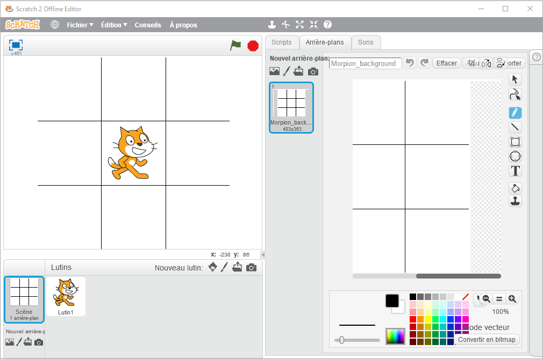Pick the paint bucket fill tool
543x359 pixels.
point(515,188)
